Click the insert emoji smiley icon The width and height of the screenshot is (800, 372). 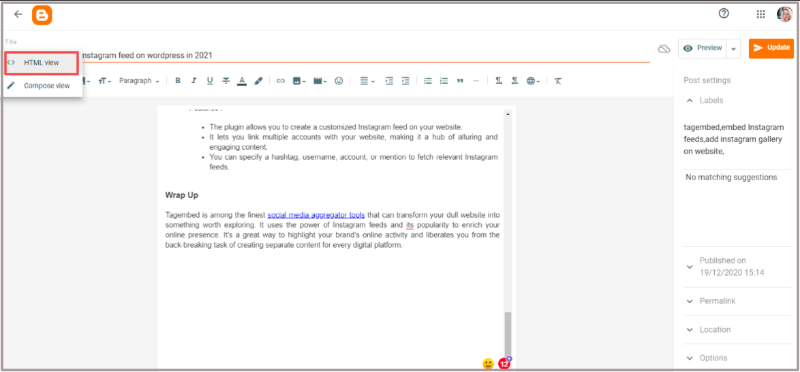(x=339, y=80)
